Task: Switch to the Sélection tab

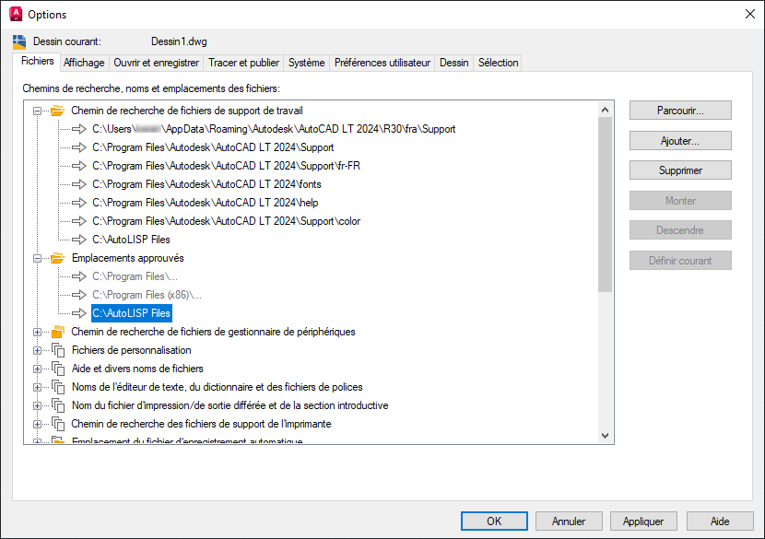Action: tap(498, 63)
